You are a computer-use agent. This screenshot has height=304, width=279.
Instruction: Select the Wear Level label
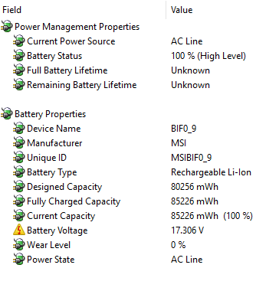48,245
